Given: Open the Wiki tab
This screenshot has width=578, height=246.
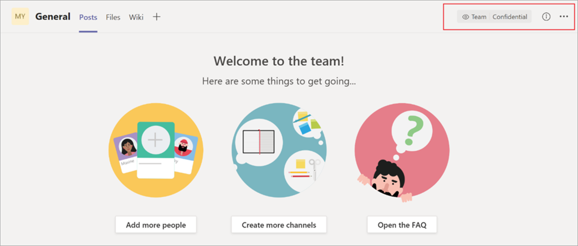Looking at the screenshot, I should click(136, 17).
